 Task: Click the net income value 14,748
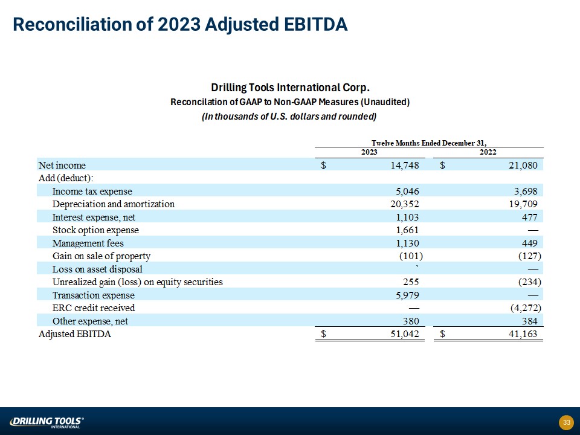405,166
